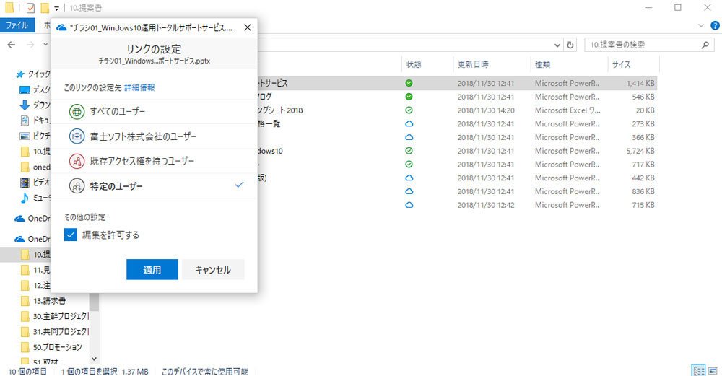This screenshot has height=376, width=722.
Task: Open the ビデオ sidebar item
Action: [x=35, y=183]
